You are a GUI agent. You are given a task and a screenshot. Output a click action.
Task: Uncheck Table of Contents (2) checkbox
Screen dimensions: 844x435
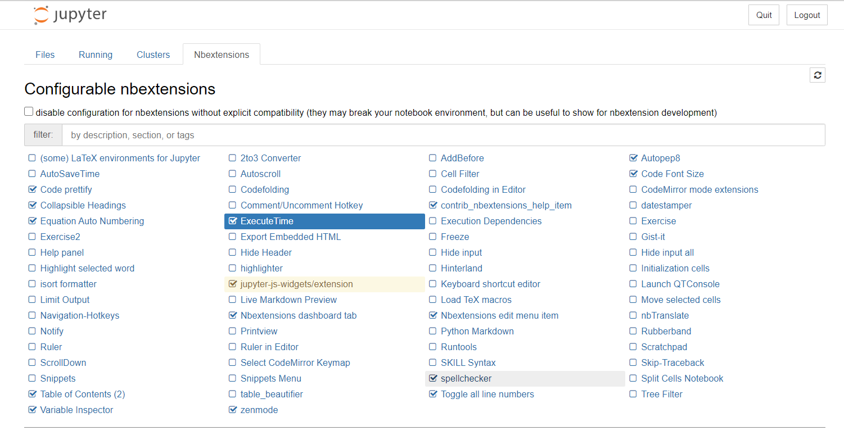[32, 395]
